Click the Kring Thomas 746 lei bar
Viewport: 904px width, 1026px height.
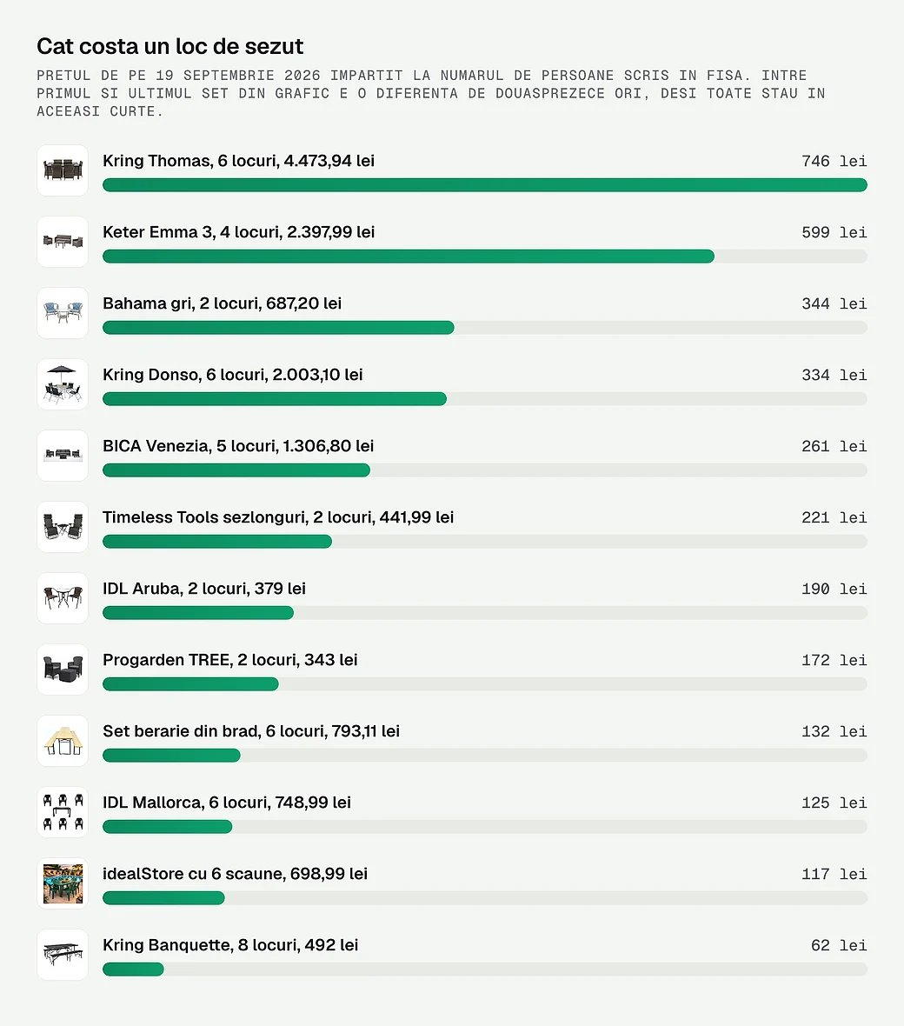485,185
